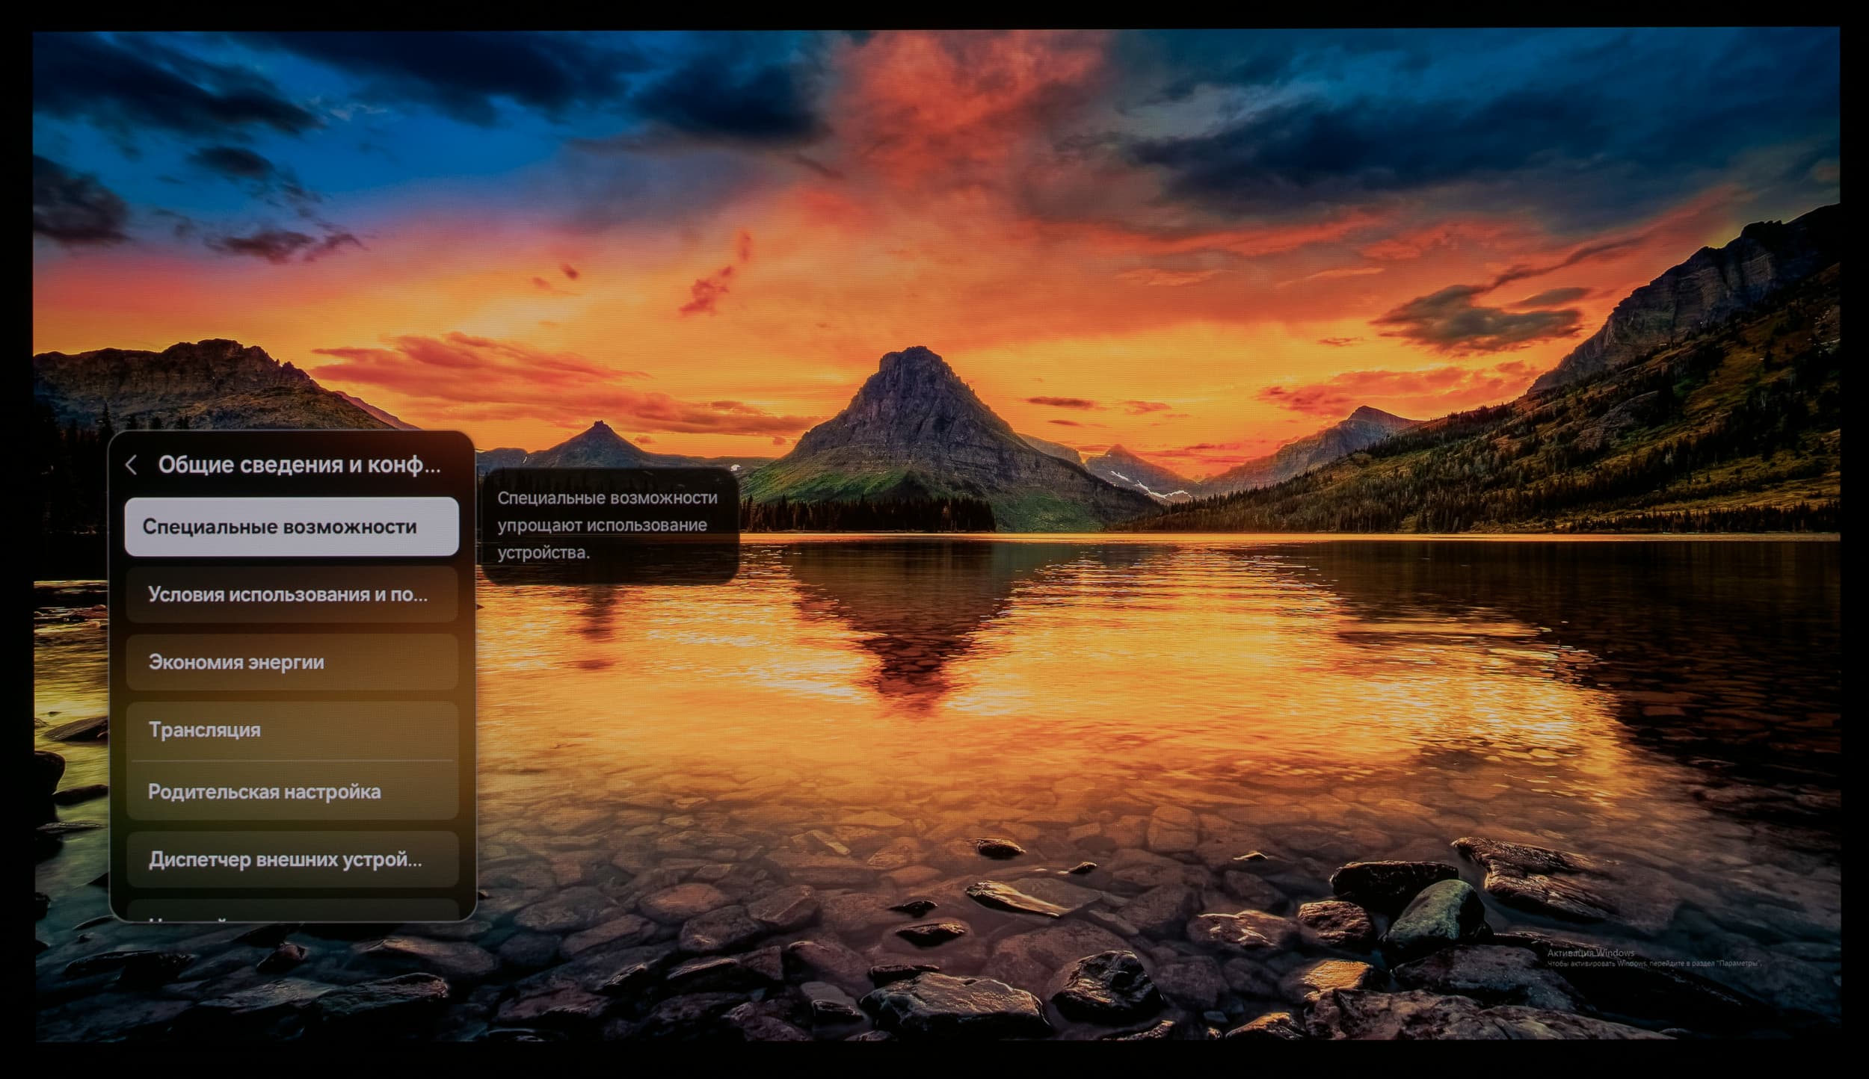Click the partially visible bottom menu item

[x=292, y=912]
